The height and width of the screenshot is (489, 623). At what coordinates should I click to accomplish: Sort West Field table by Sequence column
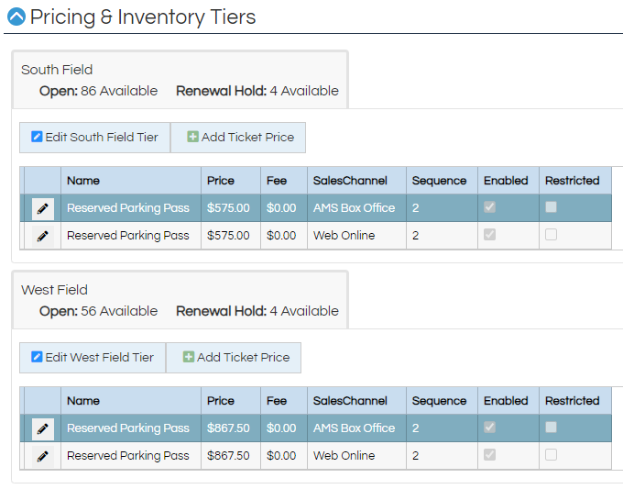(439, 401)
